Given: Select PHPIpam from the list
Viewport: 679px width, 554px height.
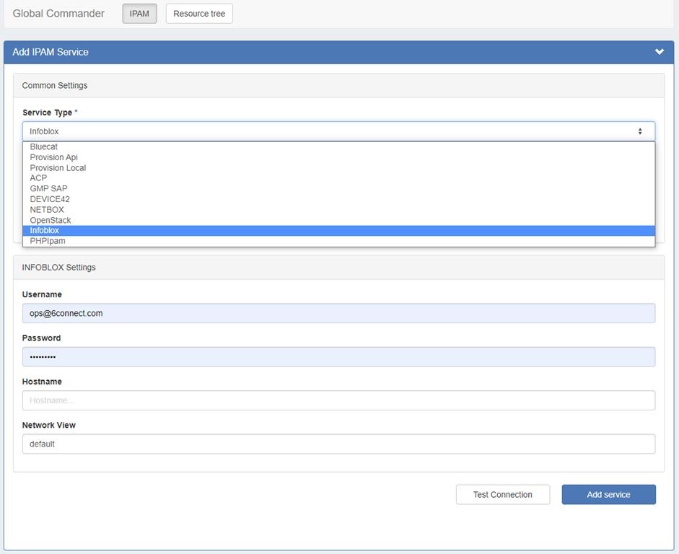Looking at the screenshot, I should click(48, 241).
